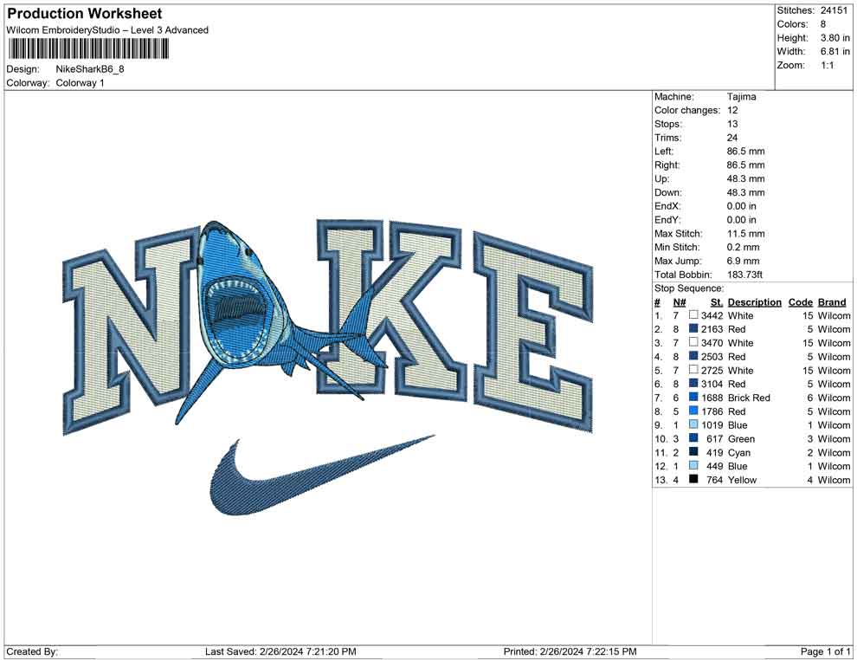Click the letter N in the NIKE design

[132, 331]
